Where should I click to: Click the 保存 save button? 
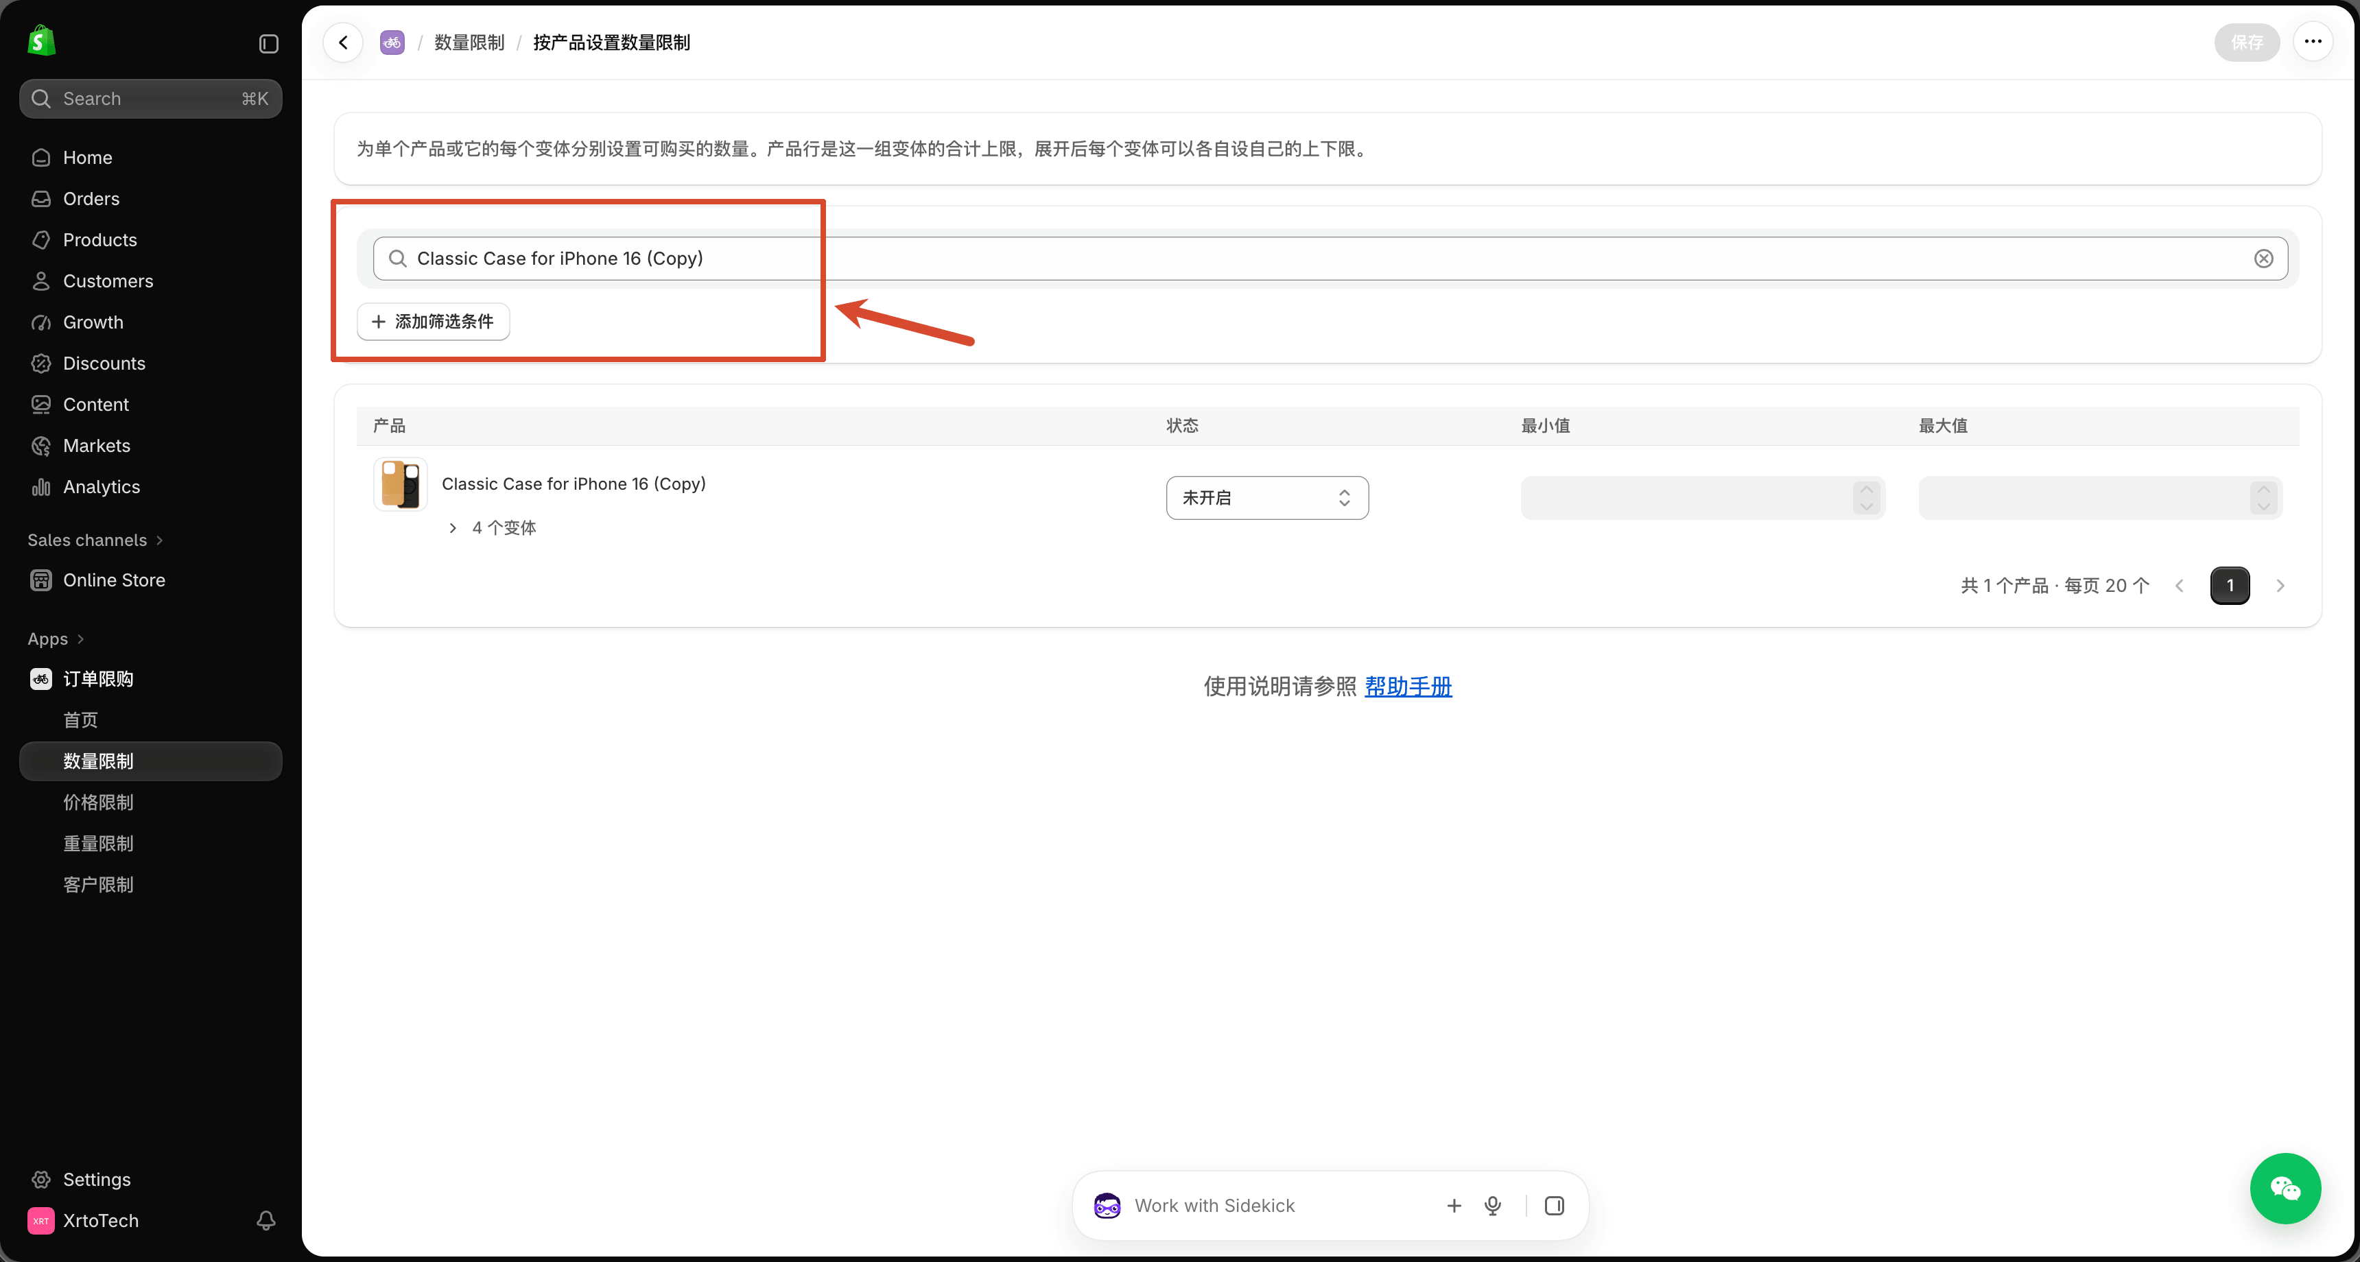click(2246, 42)
